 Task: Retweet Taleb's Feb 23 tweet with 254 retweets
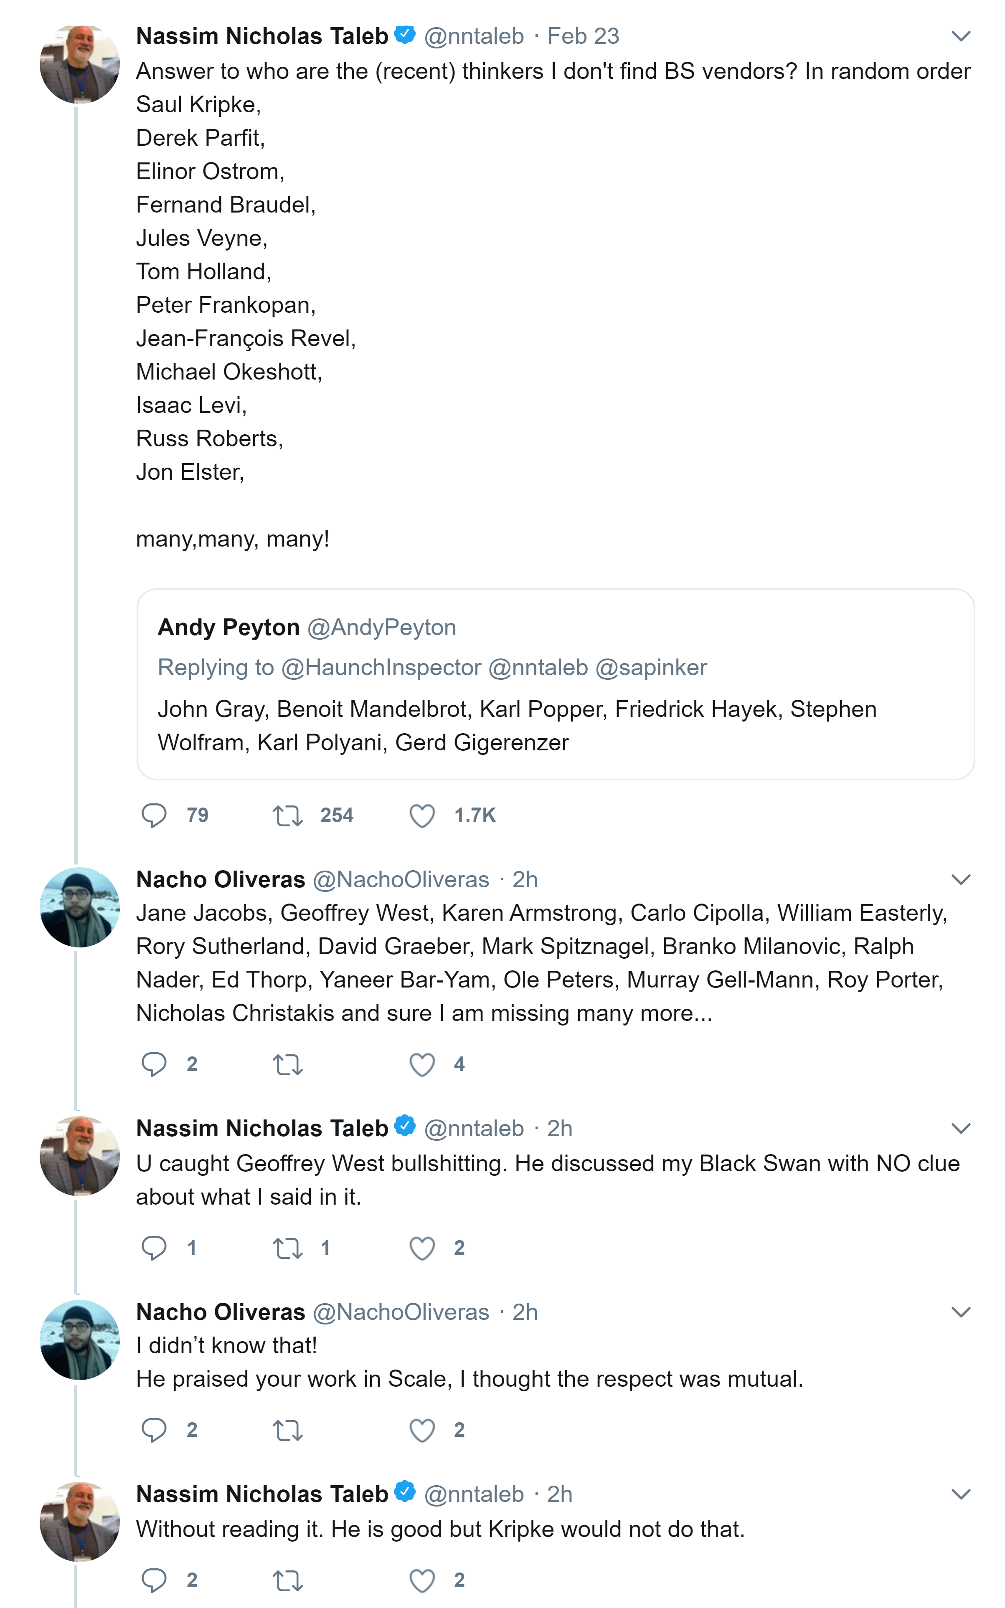(x=288, y=815)
